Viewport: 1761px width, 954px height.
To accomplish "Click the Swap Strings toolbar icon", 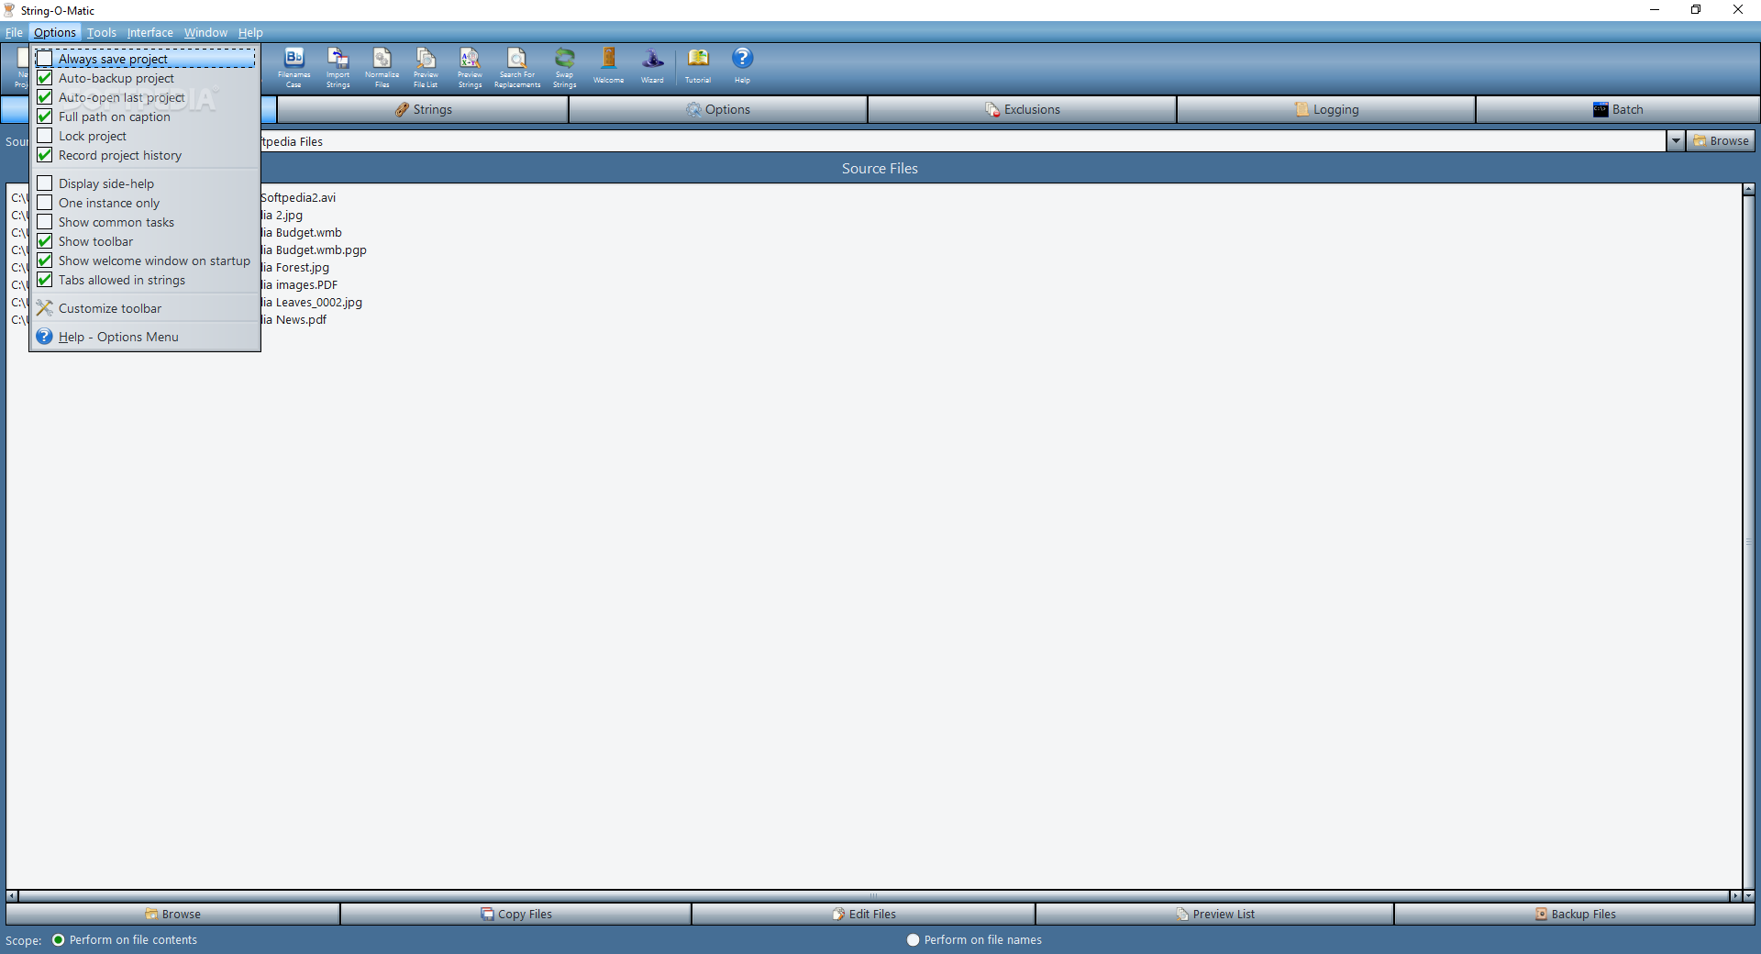I will [565, 67].
